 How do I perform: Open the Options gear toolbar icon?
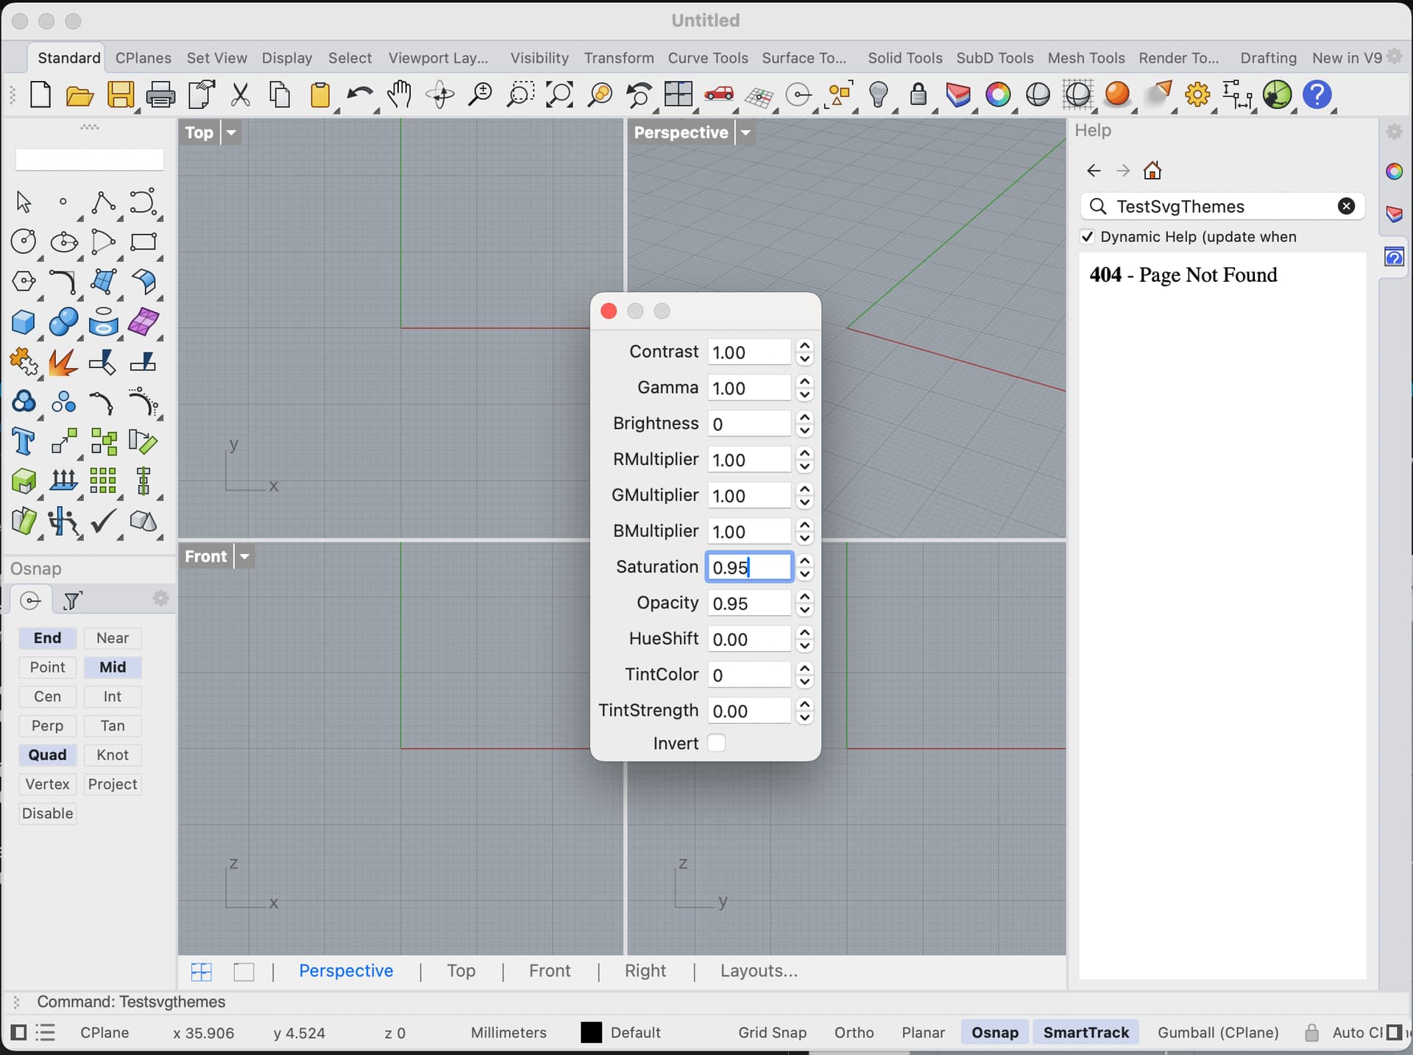1197,95
